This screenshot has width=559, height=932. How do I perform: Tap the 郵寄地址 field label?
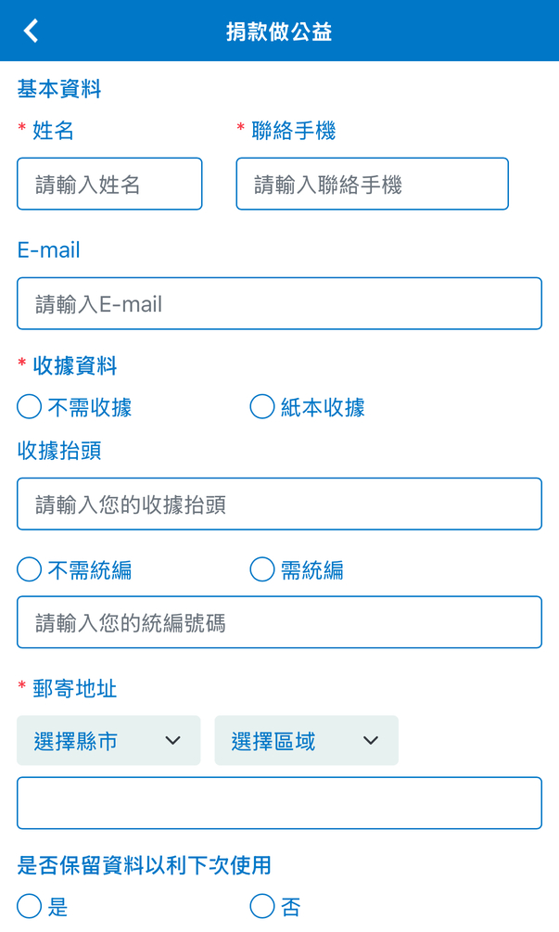[75, 689]
